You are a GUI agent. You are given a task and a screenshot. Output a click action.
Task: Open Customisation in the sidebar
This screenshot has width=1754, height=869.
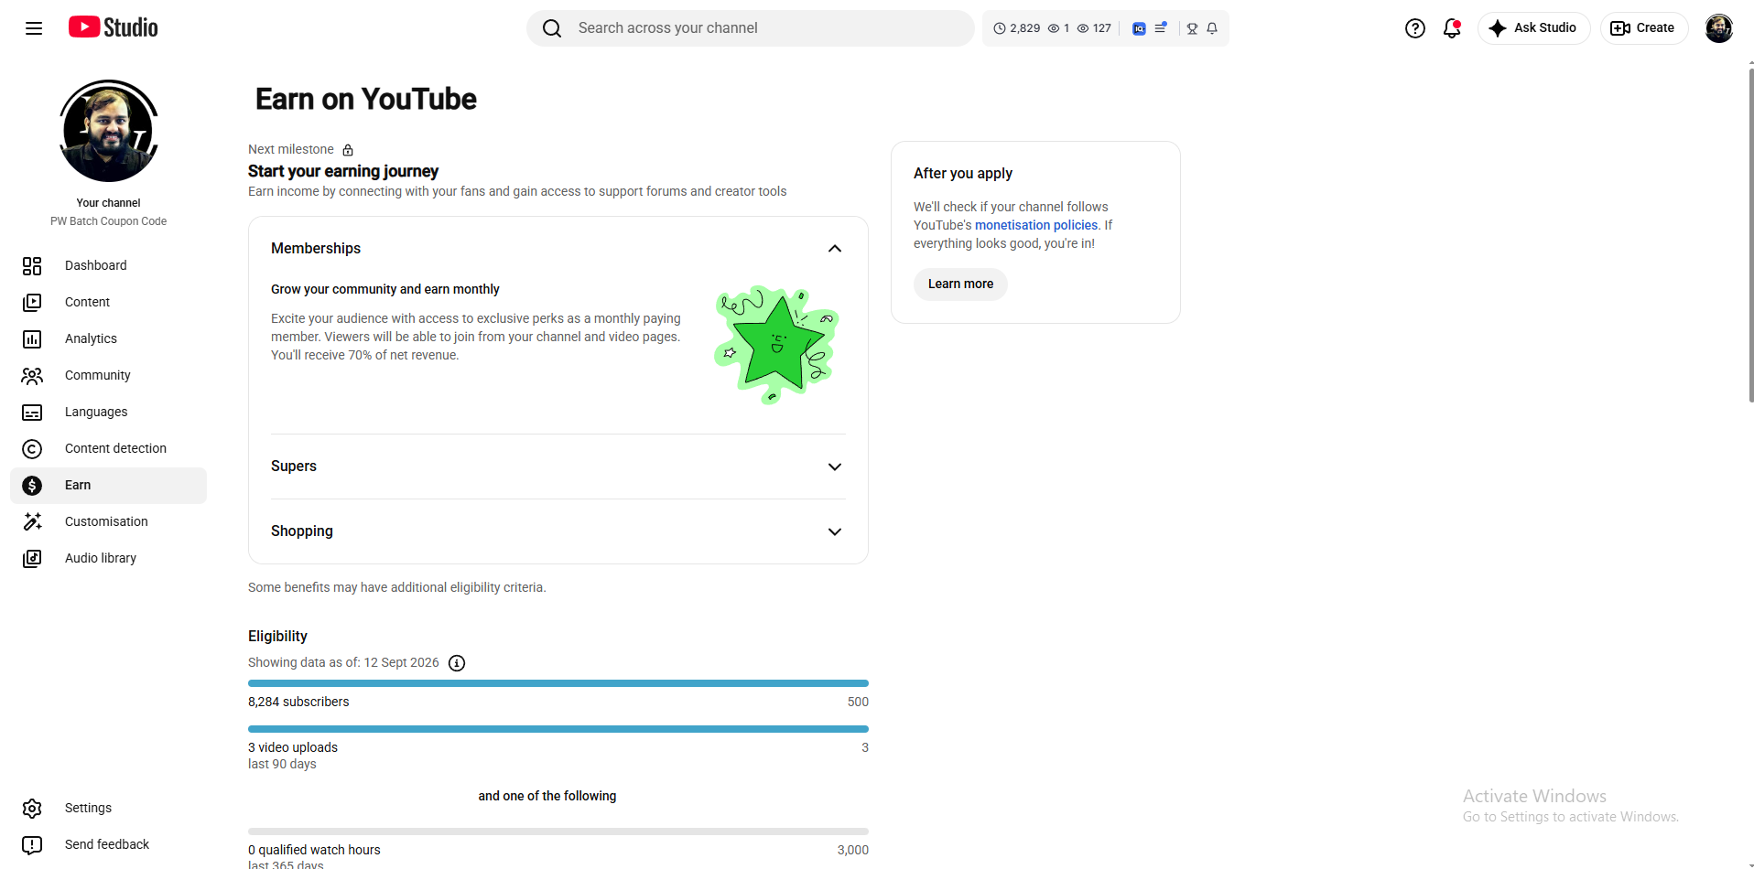coord(108,521)
